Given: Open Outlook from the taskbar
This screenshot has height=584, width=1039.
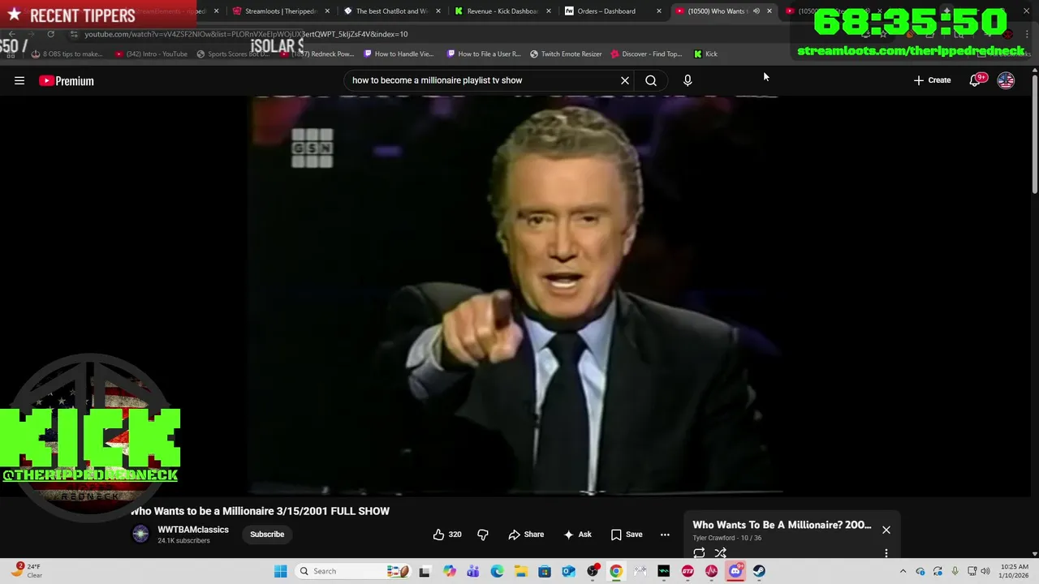Looking at the screenshot, I should [568, 571].
